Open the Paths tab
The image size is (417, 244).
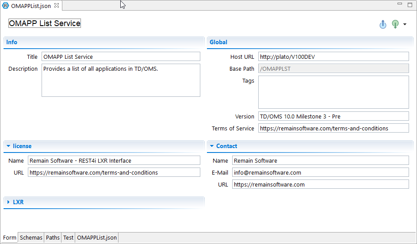53,238
